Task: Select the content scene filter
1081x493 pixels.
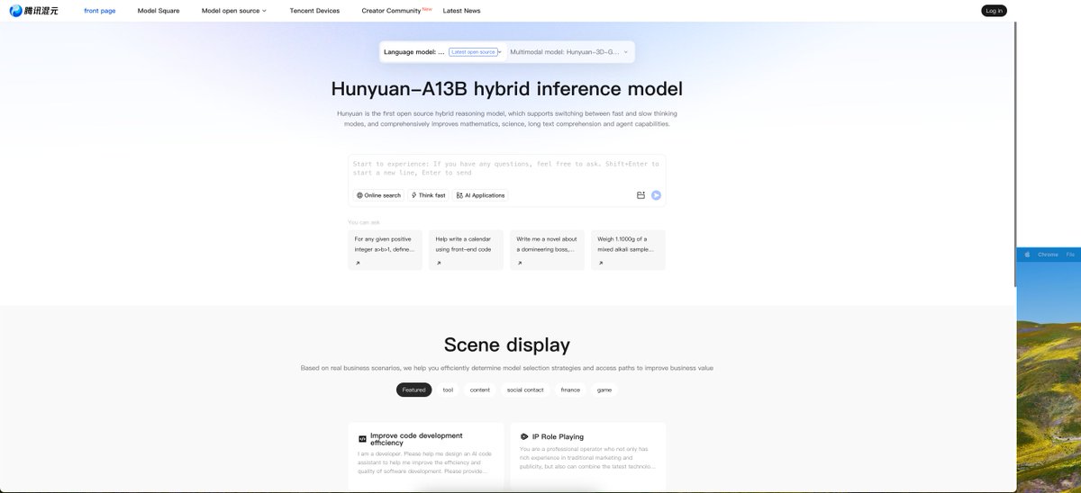Action: [480, 390]
